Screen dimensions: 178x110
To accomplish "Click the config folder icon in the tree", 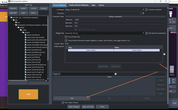I will [21, 30].
